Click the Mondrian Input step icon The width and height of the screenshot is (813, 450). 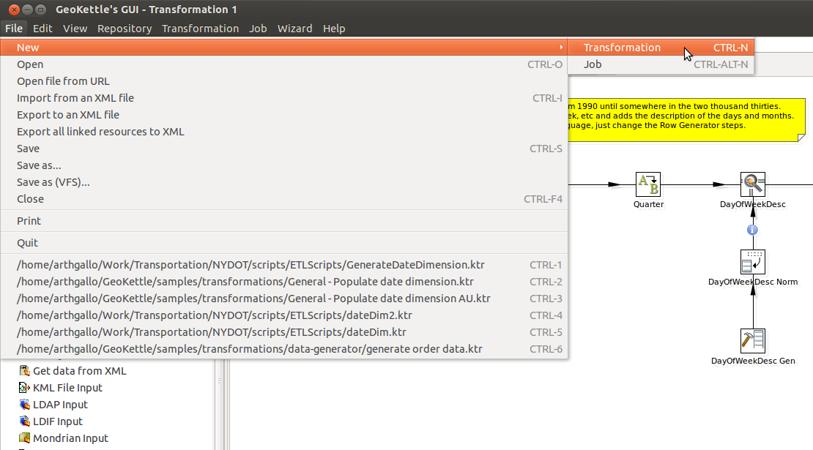(24, 438)
